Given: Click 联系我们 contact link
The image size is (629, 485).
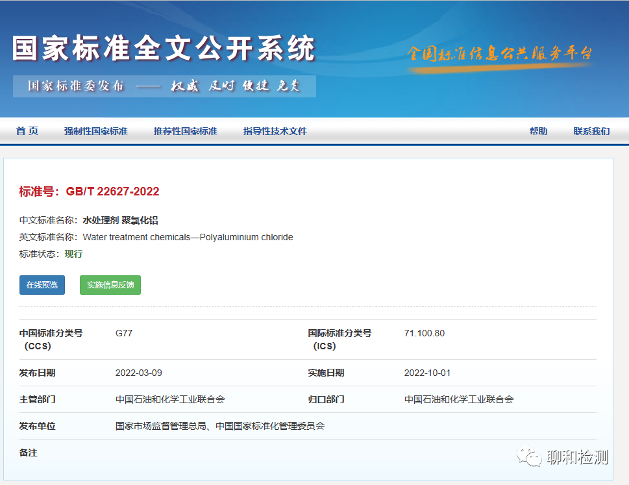Looking at the screenshot, I should [x=591, y=131].
